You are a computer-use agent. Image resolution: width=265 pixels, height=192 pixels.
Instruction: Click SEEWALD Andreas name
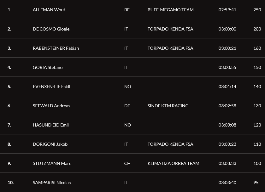pos(51,106)
